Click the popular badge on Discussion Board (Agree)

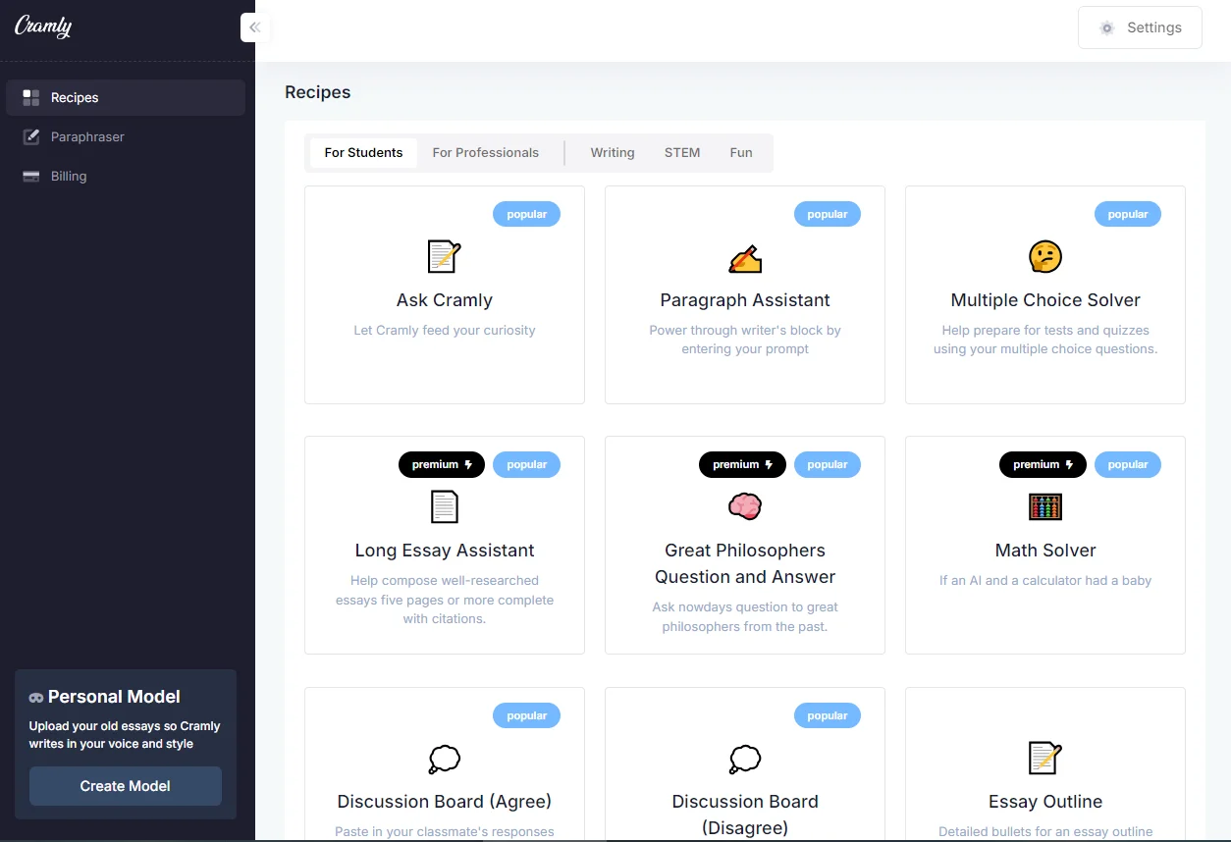[x=527, y=715]
